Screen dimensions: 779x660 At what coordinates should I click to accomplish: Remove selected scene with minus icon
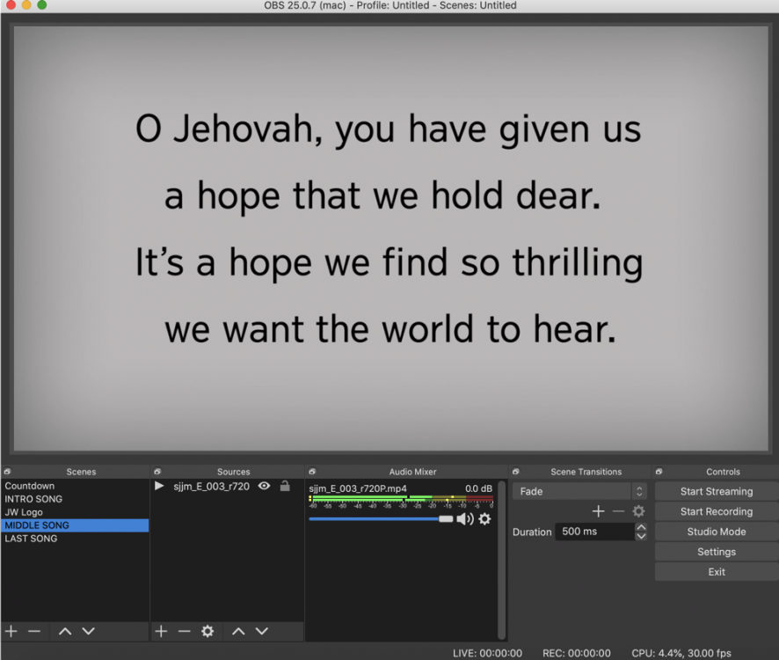34,631
